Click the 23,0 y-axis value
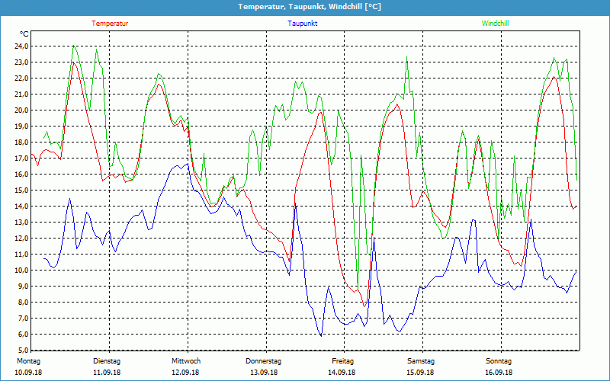The width and height of the screenshot is (610, 381). 22,62
